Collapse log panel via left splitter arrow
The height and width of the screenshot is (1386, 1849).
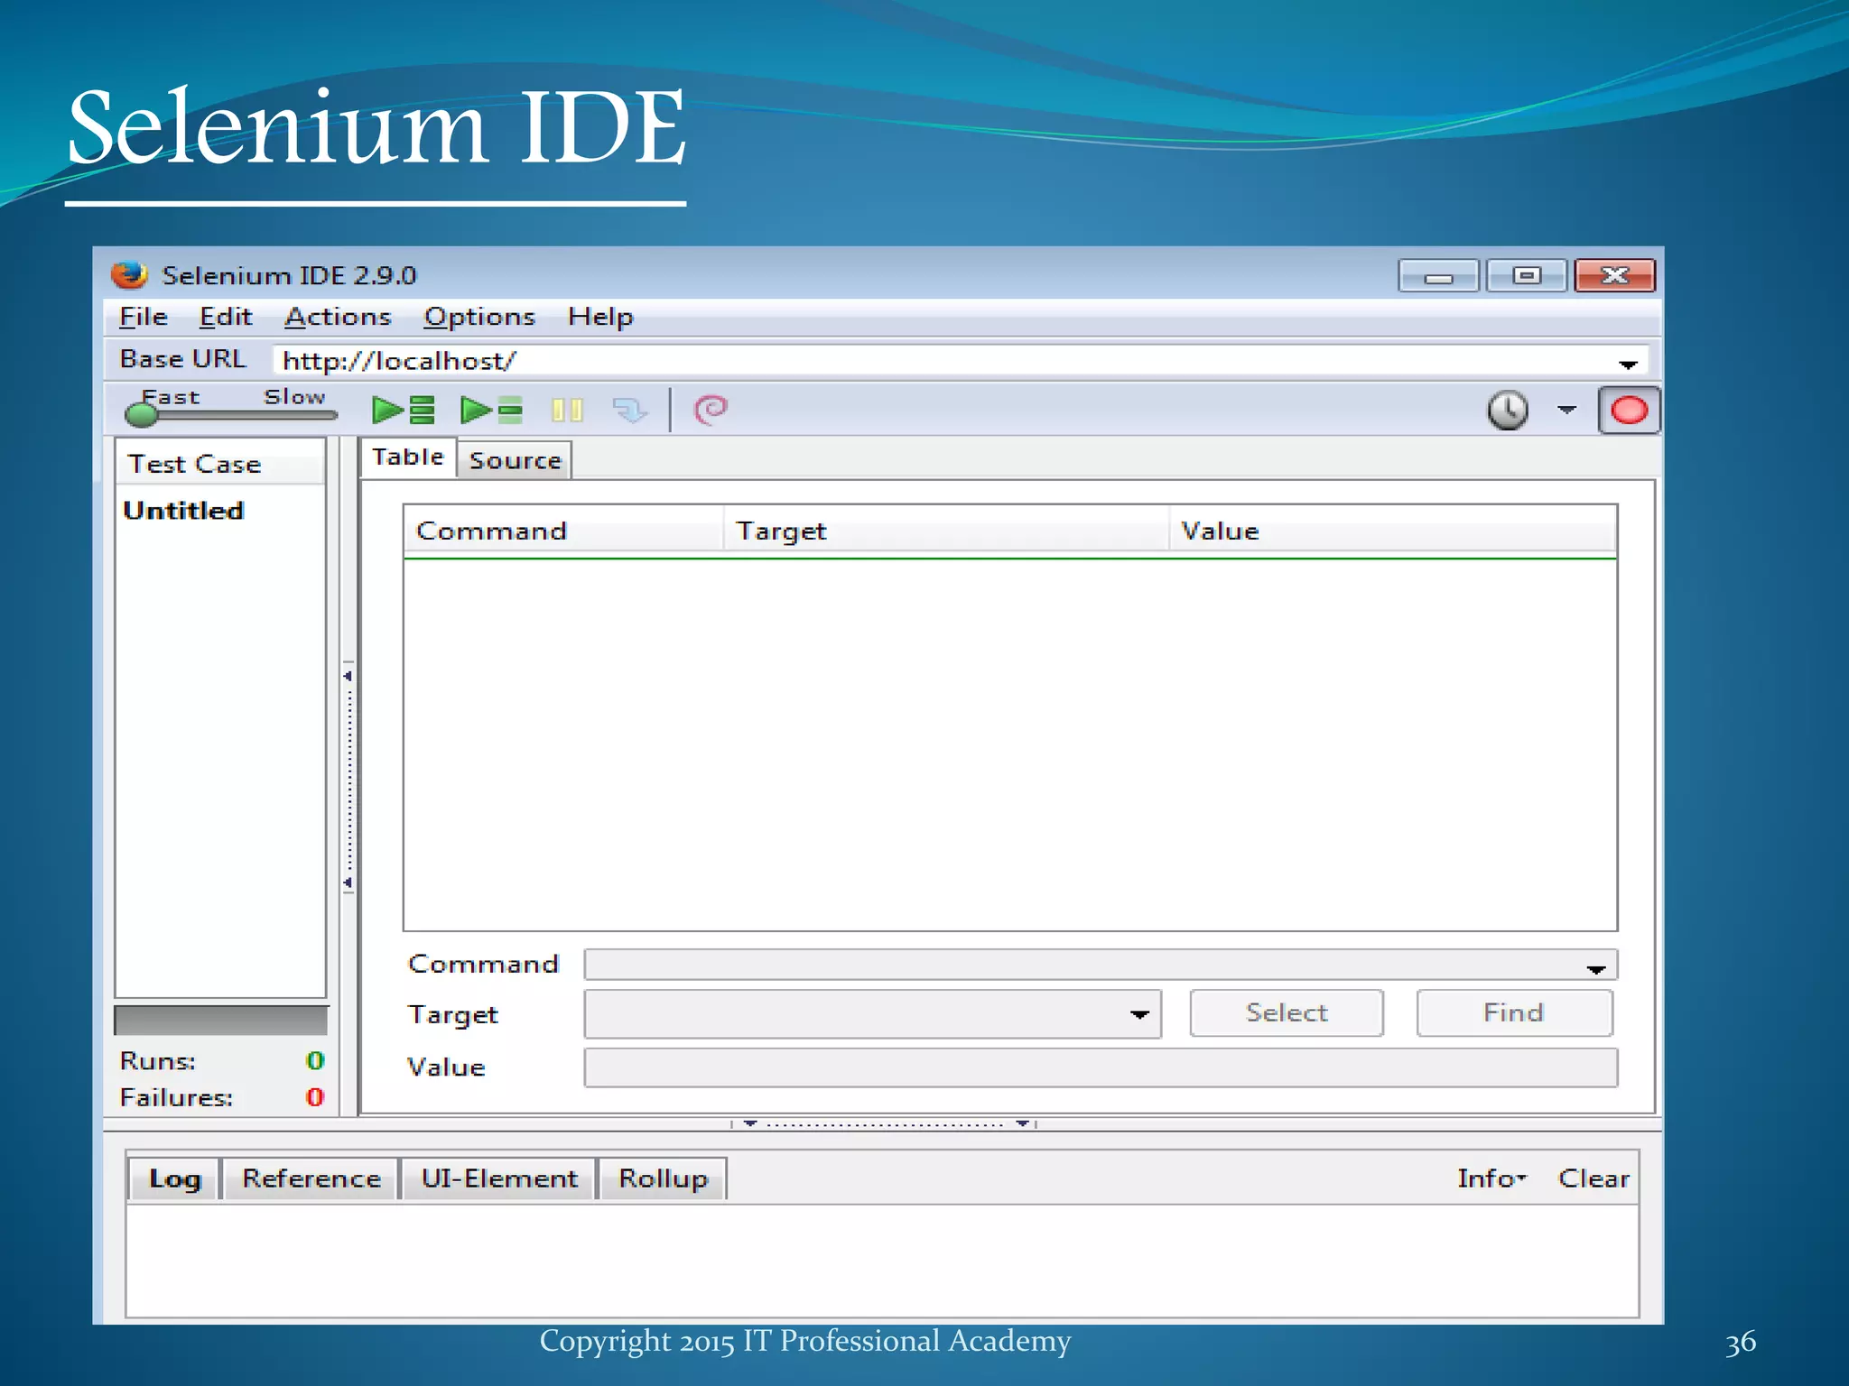[x=749, y=1123]
